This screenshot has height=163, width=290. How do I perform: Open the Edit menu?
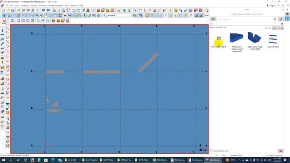click(x=12, y=5)
